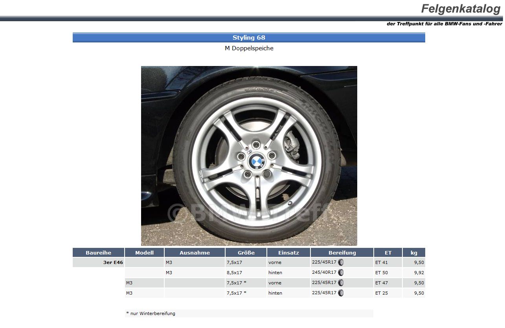Screen dimensions: 505x328
Task: Click the tire icon beside 225/45R17 ET 41
Action: 341,262
